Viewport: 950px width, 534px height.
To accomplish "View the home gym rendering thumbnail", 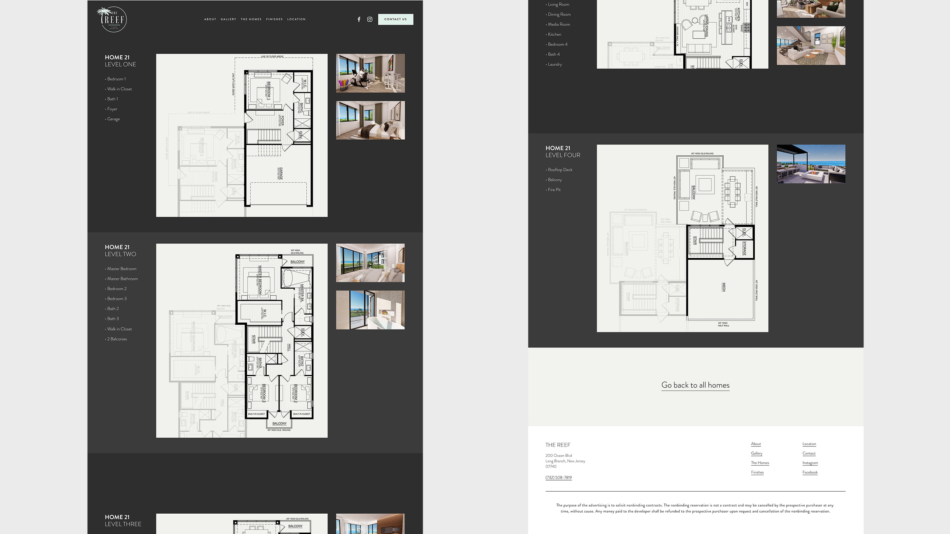I will (x=370, y=73).
